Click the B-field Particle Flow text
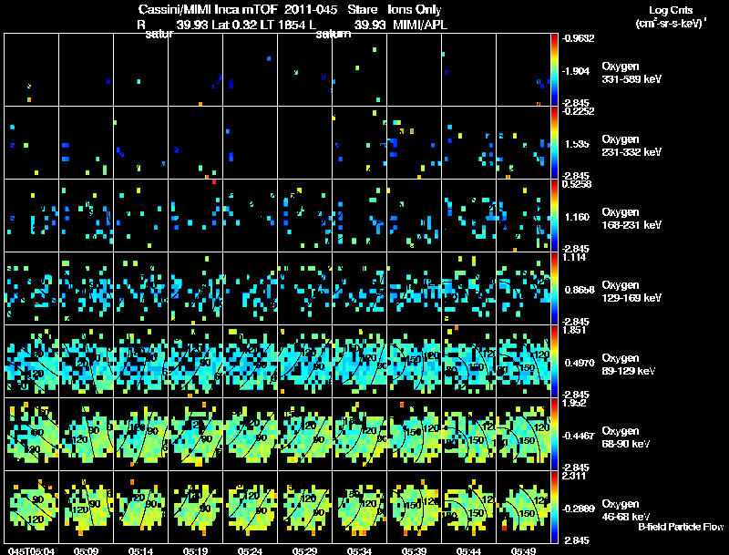Viewport: 729px width, 555px height. pyautogui.click(x=681, y=527)
